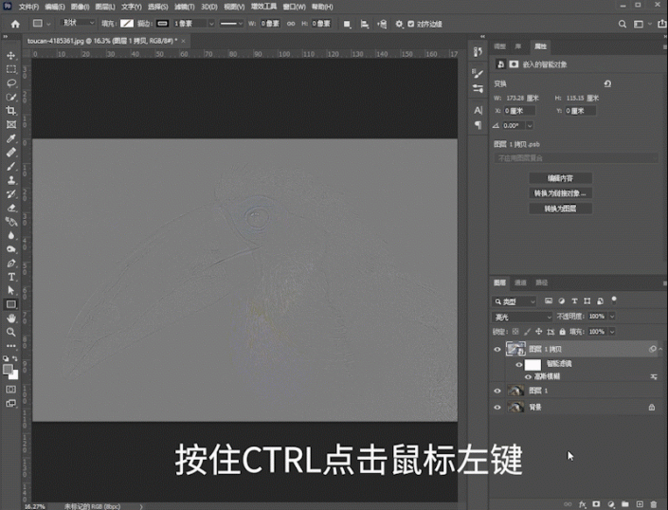Viewport: 668px width, 510px height.
Task: Open the 窗口(W) menu
Action: click(295, 7)
